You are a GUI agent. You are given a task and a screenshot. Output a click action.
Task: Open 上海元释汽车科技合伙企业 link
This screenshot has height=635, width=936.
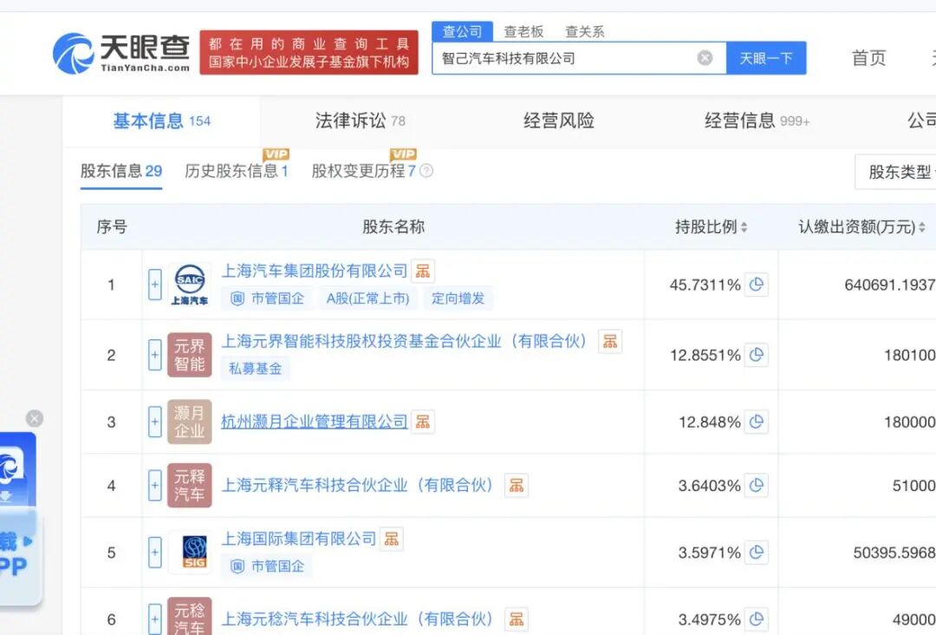pos(357,485)
